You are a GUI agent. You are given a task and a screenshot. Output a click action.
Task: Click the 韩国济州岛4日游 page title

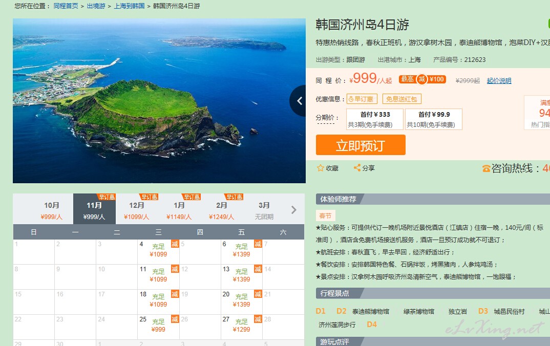[363, 25]
